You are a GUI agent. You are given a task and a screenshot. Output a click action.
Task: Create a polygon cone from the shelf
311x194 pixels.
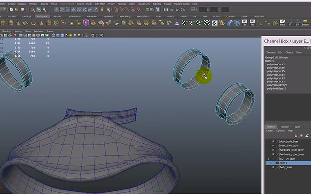[x=18, y=23]
